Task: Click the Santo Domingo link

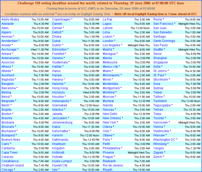Action: pyautogui.click(x=164, y=41)
